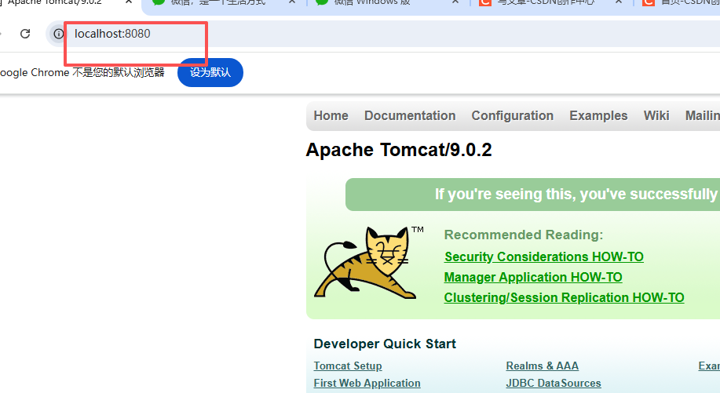The height and width of the screenshot is (393, 720).
Task: Open the Realms & AAA link
Action: coord(542,366)
